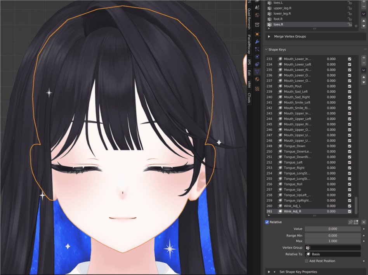The height and width of the screenshot is (275, 368).
Task: Toggle the checkbox on Mouth_Smile_Left row
Action: click(x=349, y=102)
